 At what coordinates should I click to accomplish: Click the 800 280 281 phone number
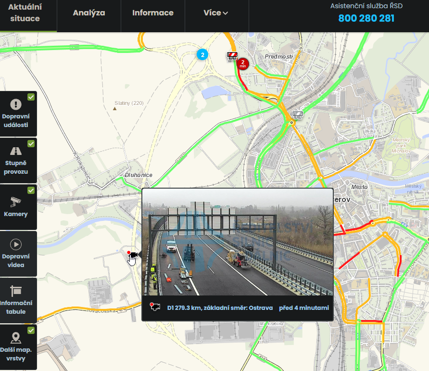click(366, 18)
